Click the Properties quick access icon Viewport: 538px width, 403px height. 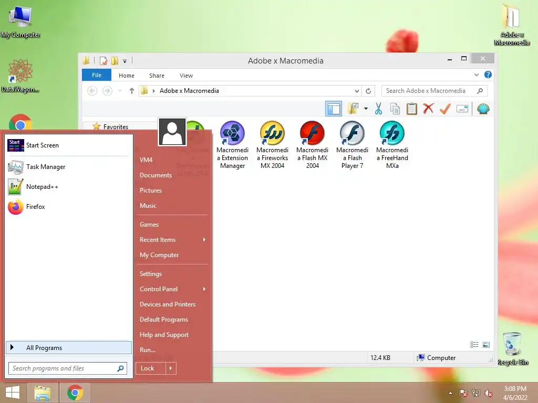click(104, 61)
